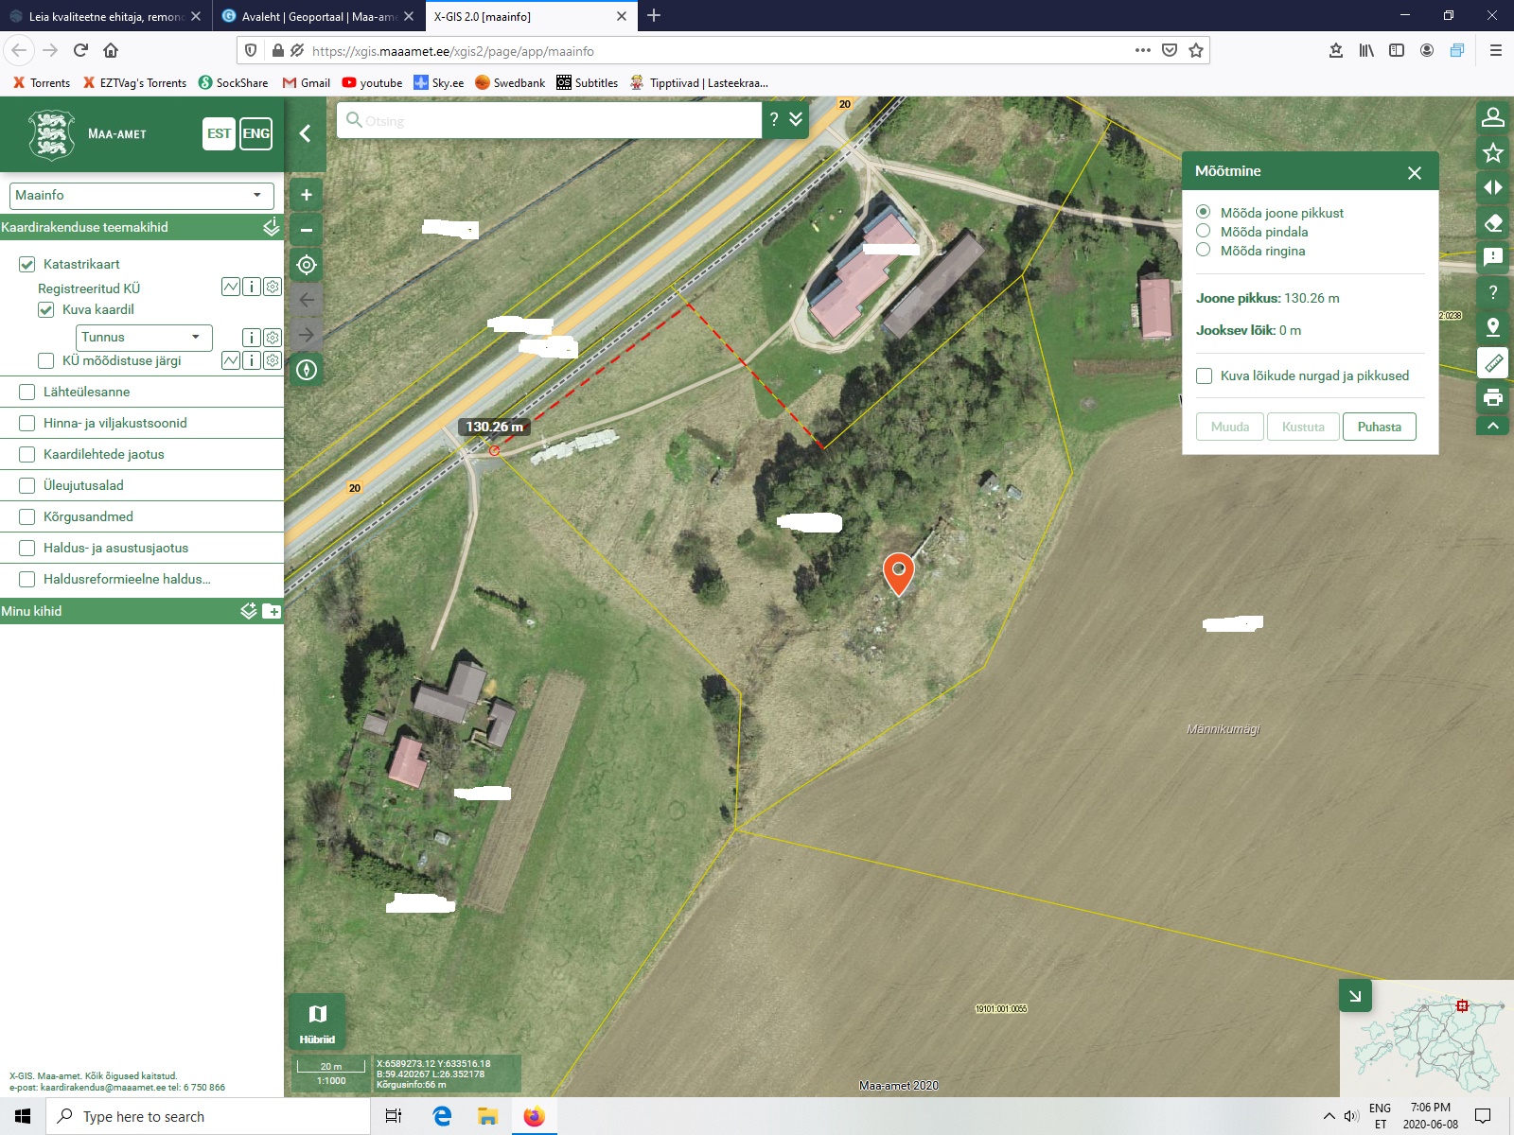Expand the Tunnus label dropdown

tap(144, 337)
